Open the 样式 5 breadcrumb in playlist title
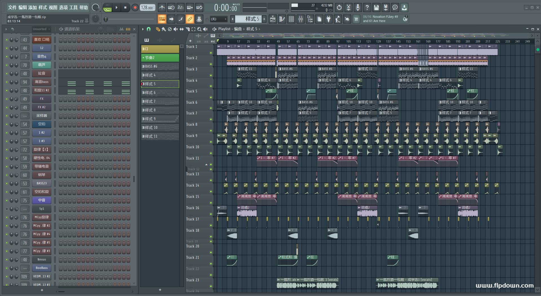 [252, 29]
